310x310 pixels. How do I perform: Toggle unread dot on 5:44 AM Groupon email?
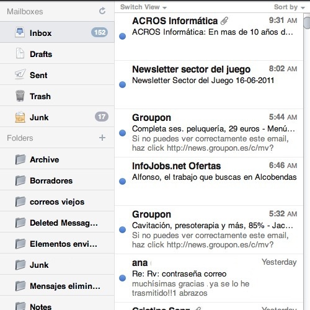[123, 133]
